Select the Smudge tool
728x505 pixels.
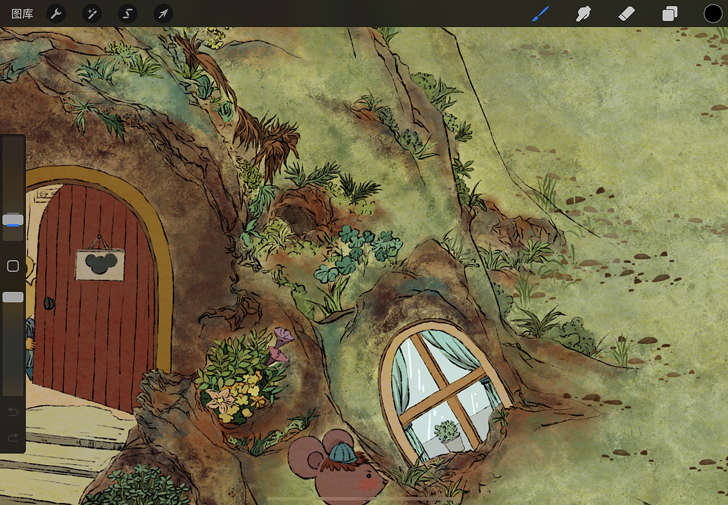click(584, 14)
